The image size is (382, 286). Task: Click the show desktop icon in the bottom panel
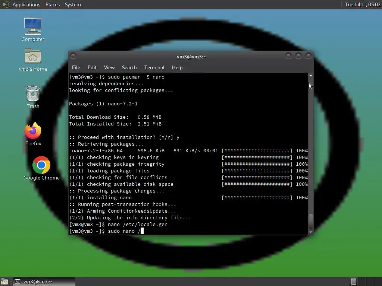point(4,282)
